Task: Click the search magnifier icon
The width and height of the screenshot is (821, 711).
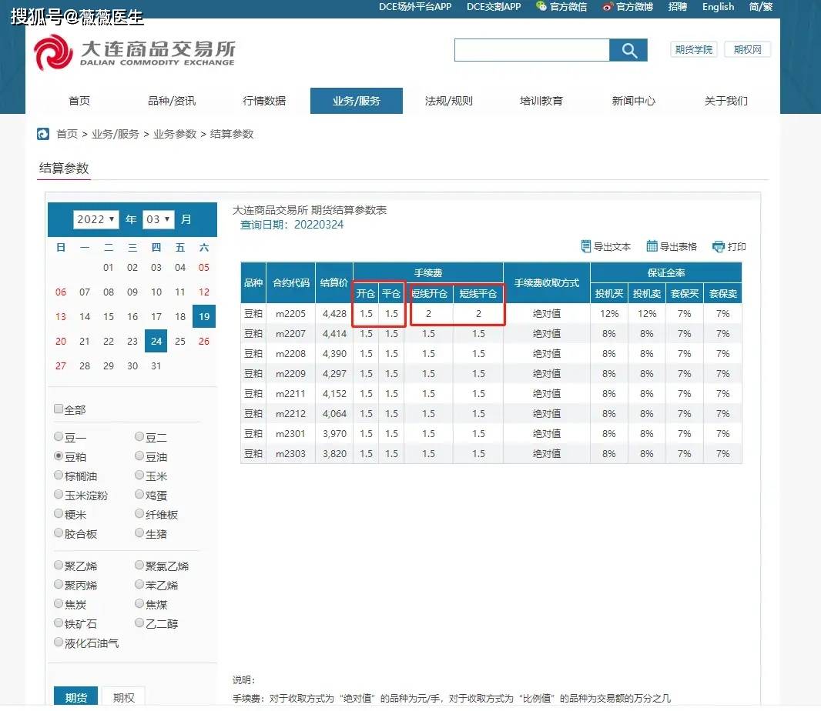Action: (628, 49)
